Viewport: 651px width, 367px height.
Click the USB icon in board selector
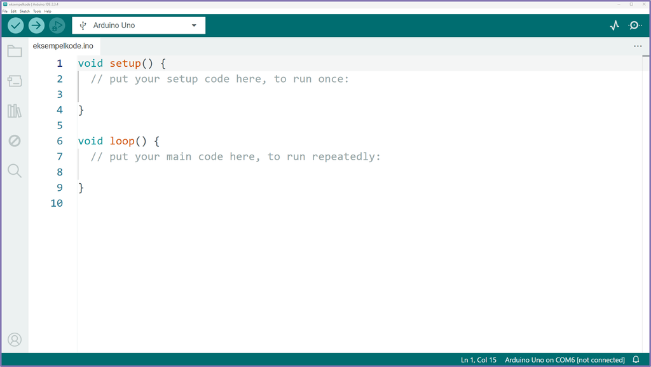pyautogui.click(x=83, y=25)
